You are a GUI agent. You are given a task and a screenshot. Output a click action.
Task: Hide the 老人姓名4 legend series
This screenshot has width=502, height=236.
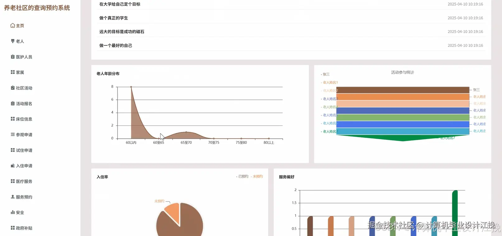pos(329,107)
